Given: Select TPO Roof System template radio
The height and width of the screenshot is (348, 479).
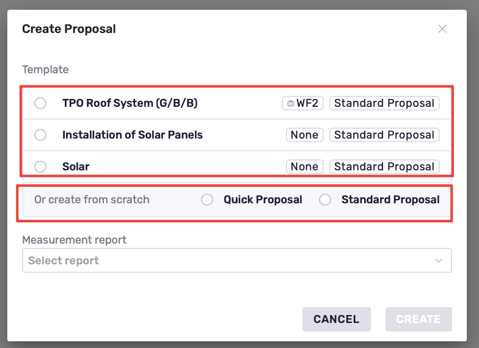Looking at the screenshot, I should (x=40, y=103).
